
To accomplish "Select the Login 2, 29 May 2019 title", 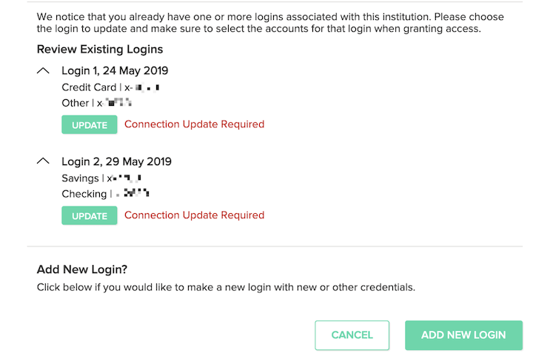I will [115, 161].
